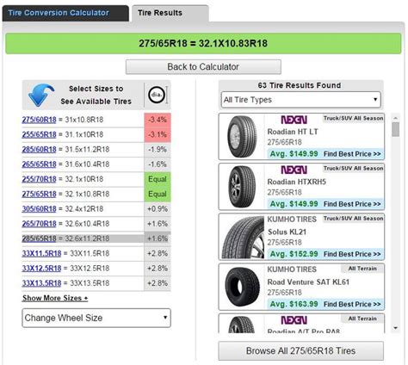This screenshot has height=365, width=408.
Task: Find Best Price for Solus KL21
Action: pos(352,254)
